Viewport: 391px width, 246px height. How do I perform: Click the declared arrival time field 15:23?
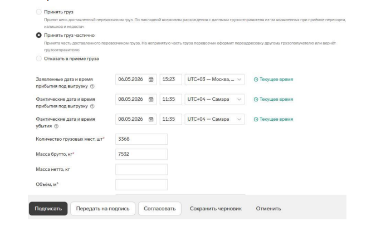(171, 80)
